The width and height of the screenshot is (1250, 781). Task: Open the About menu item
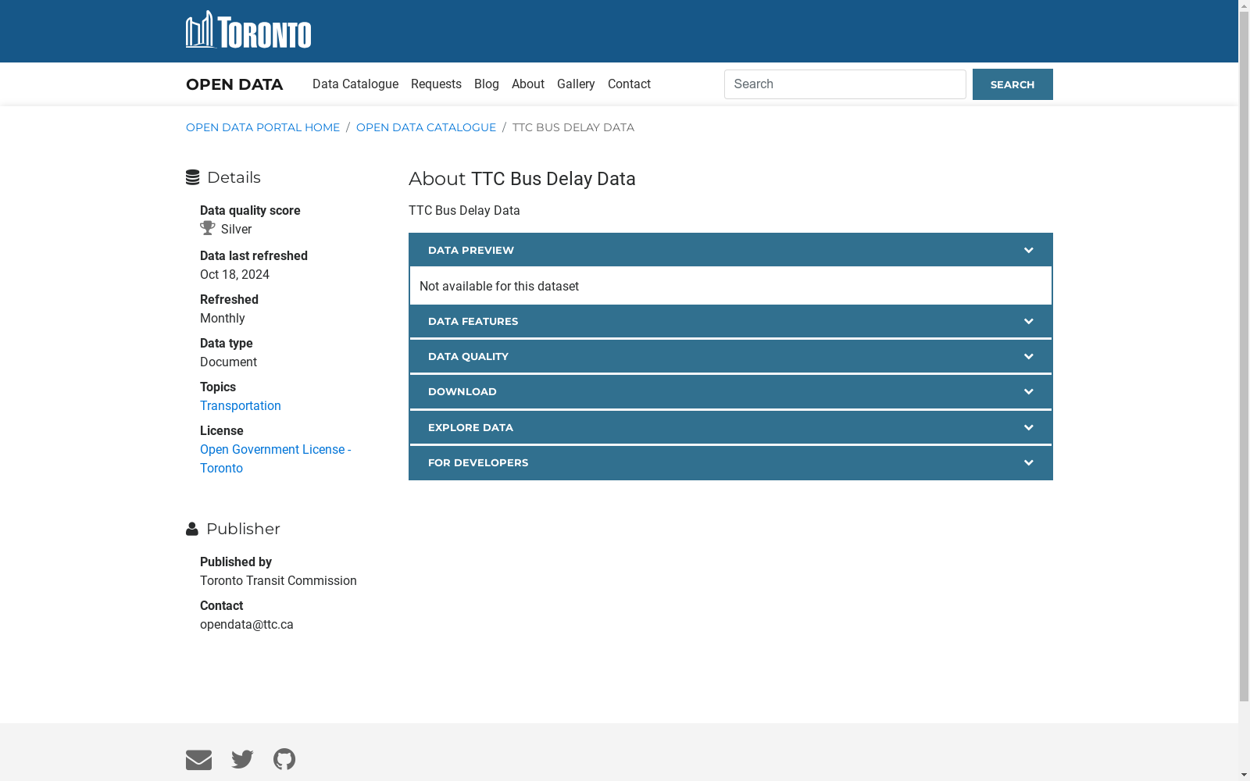tap(528, 84)
